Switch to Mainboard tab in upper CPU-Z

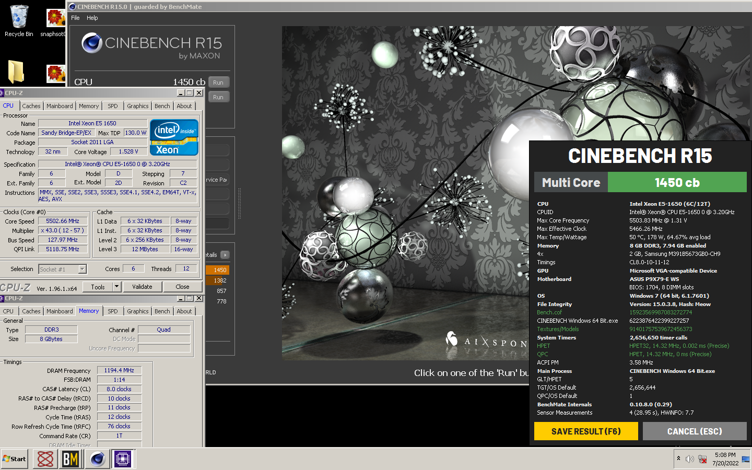60,106
